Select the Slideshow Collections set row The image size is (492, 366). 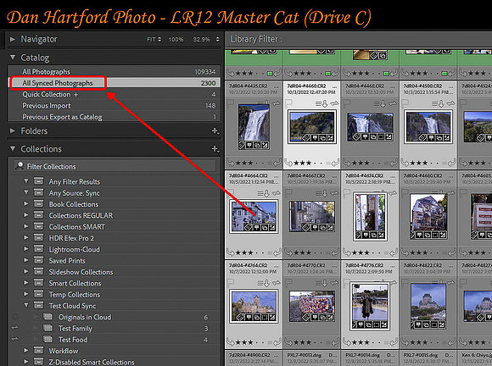pyautogui.click(x=114, y=272)
